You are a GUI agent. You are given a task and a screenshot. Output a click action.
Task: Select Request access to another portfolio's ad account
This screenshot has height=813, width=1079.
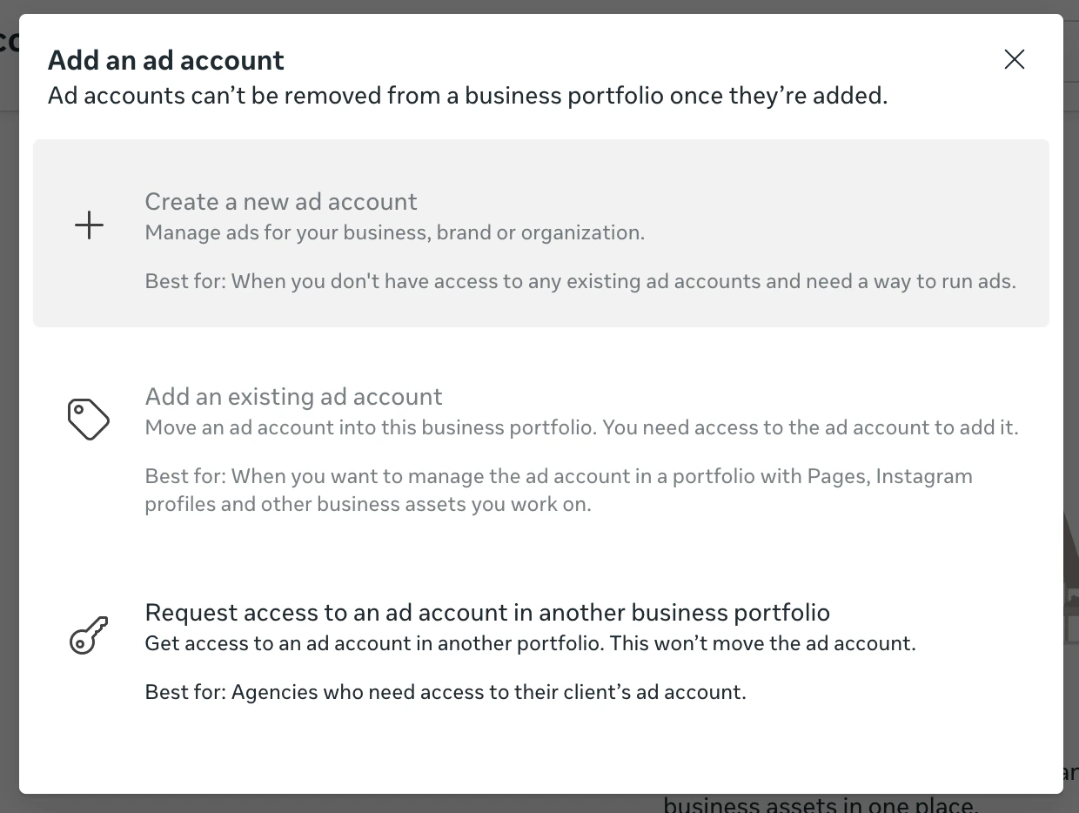click(487, 612)
